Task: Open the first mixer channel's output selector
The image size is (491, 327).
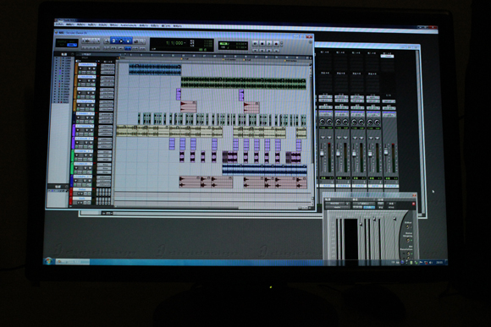Action: pyautogui.click(x=326, y=101)
